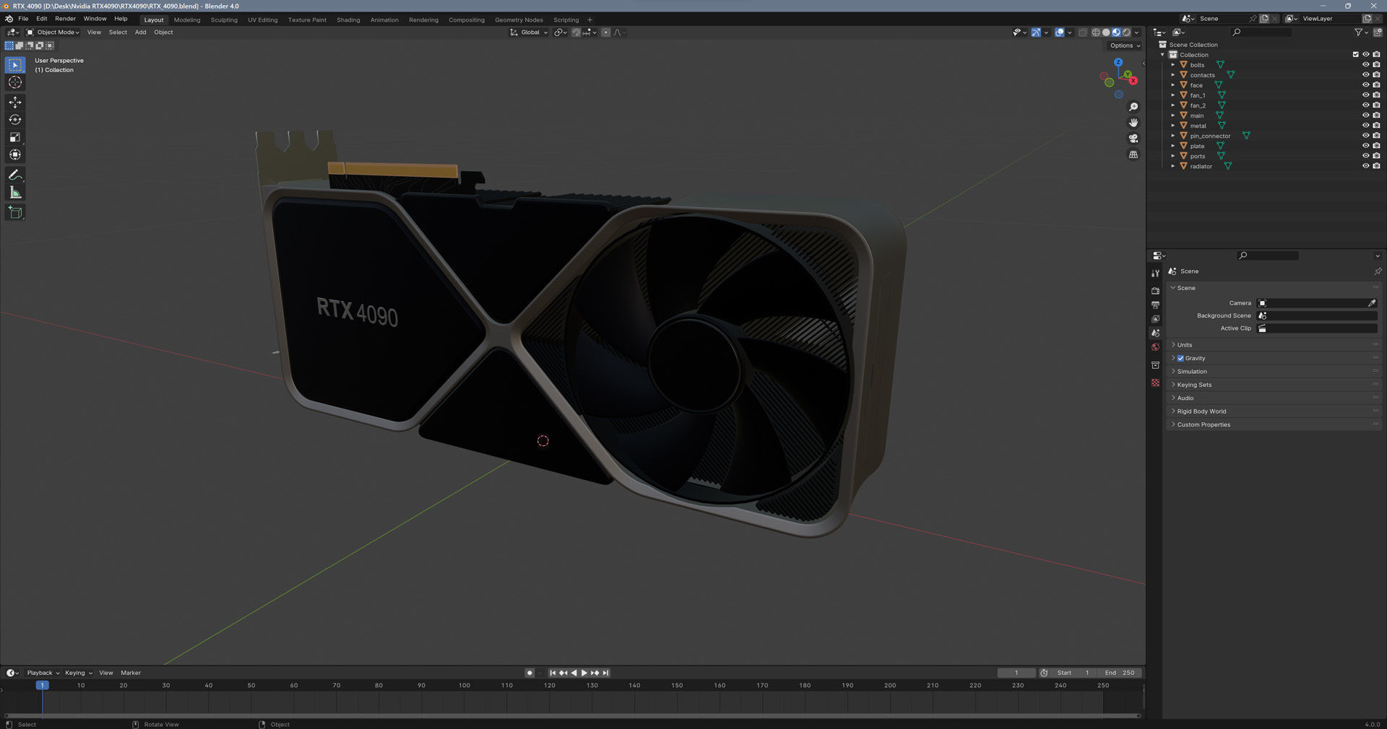This screenshot has width=1387, height=729.
Task: Activate the Scale tool
Action: point(15,137)
